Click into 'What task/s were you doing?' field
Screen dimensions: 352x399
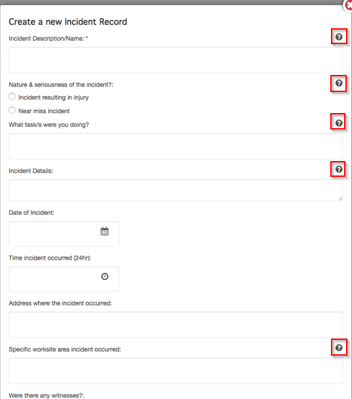(x=176, y=147)
